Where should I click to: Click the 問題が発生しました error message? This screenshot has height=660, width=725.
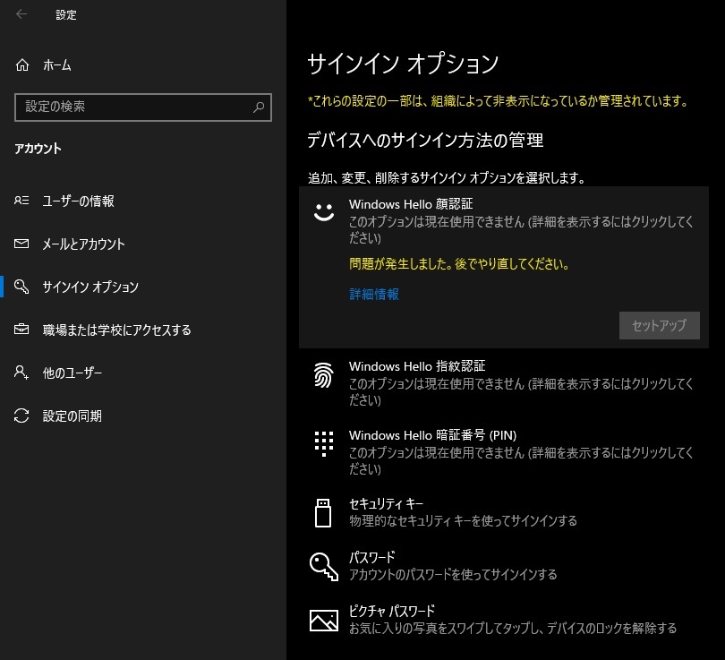459,263
